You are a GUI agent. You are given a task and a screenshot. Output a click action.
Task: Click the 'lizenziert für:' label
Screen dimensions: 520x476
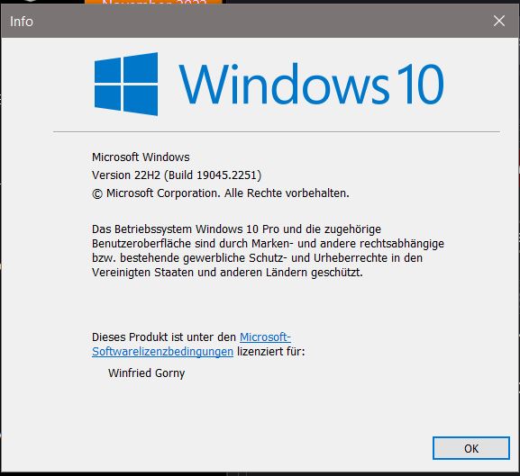coord(271,352)
